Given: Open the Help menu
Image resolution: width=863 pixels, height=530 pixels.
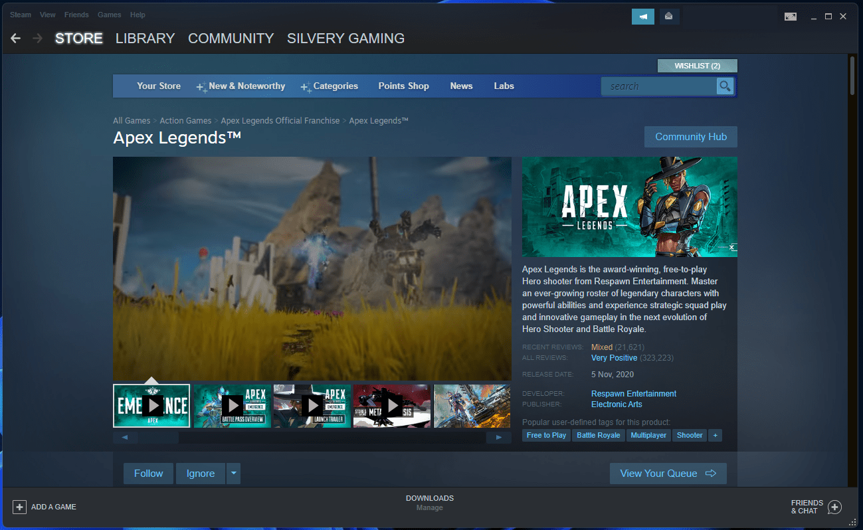Looking at the screenshot, I should [138, 15].
